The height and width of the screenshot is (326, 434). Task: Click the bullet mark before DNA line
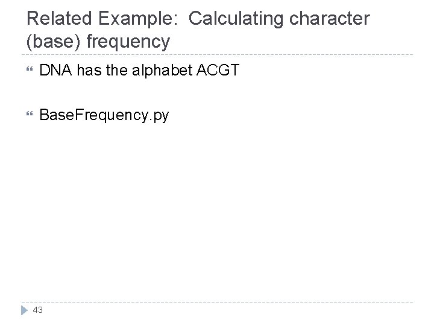(30, 69)
